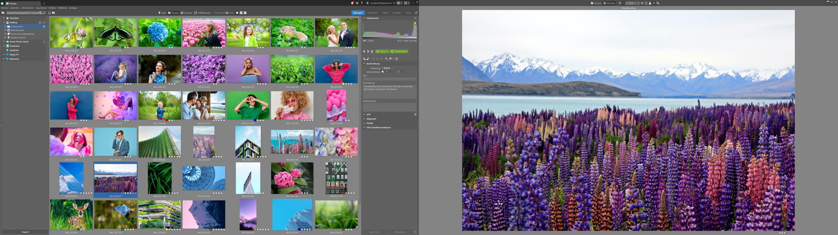
Task: Select the two-column layout toggle
Action: tap(245, 13)
